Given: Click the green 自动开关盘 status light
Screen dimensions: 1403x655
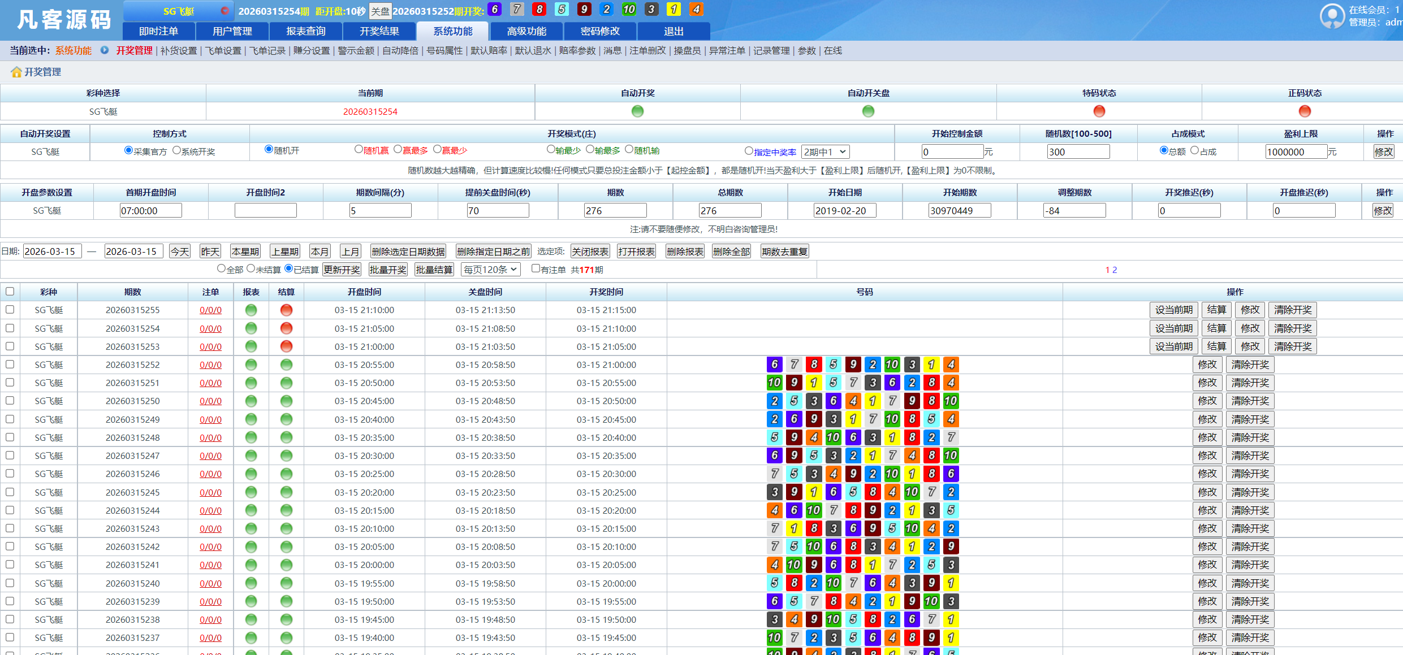Looking at the screenshot, I should (868, 111).
